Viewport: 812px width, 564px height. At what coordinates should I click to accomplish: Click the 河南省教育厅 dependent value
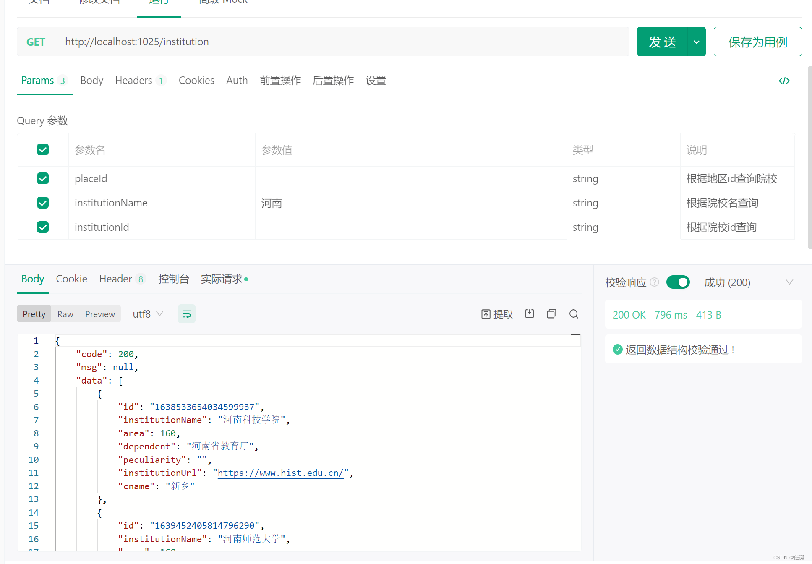coord(220,446)
